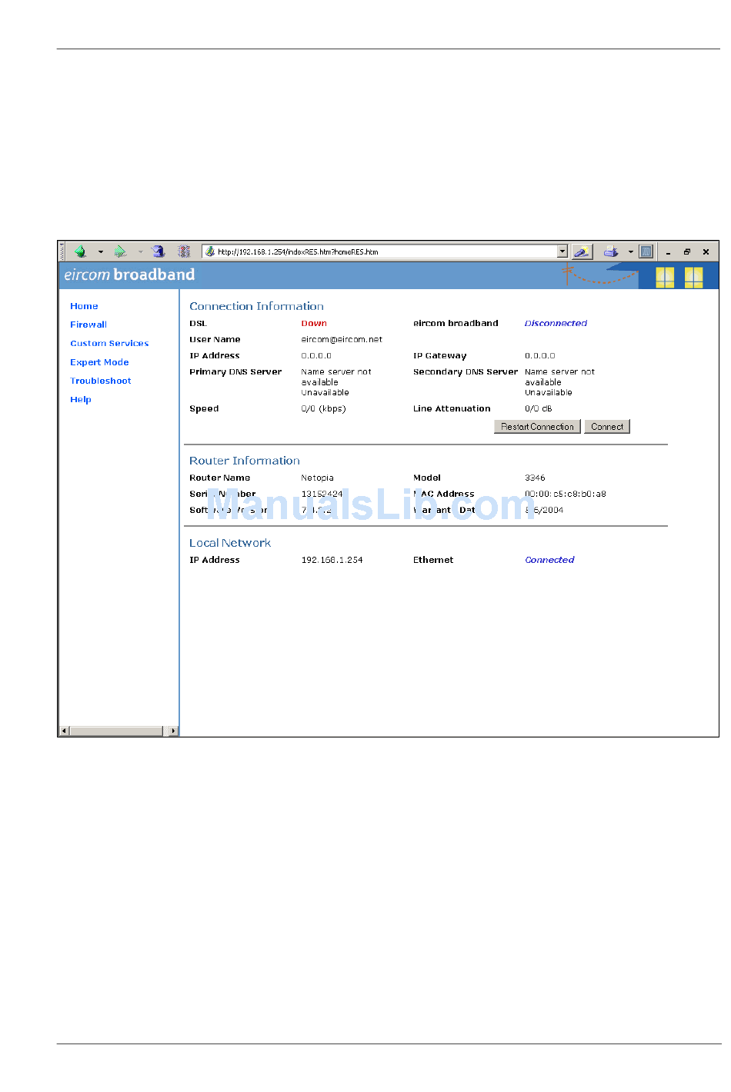Click the sidebar horizontal scrollbar track
Screen dimensions: 731x1092
[118, 731]
